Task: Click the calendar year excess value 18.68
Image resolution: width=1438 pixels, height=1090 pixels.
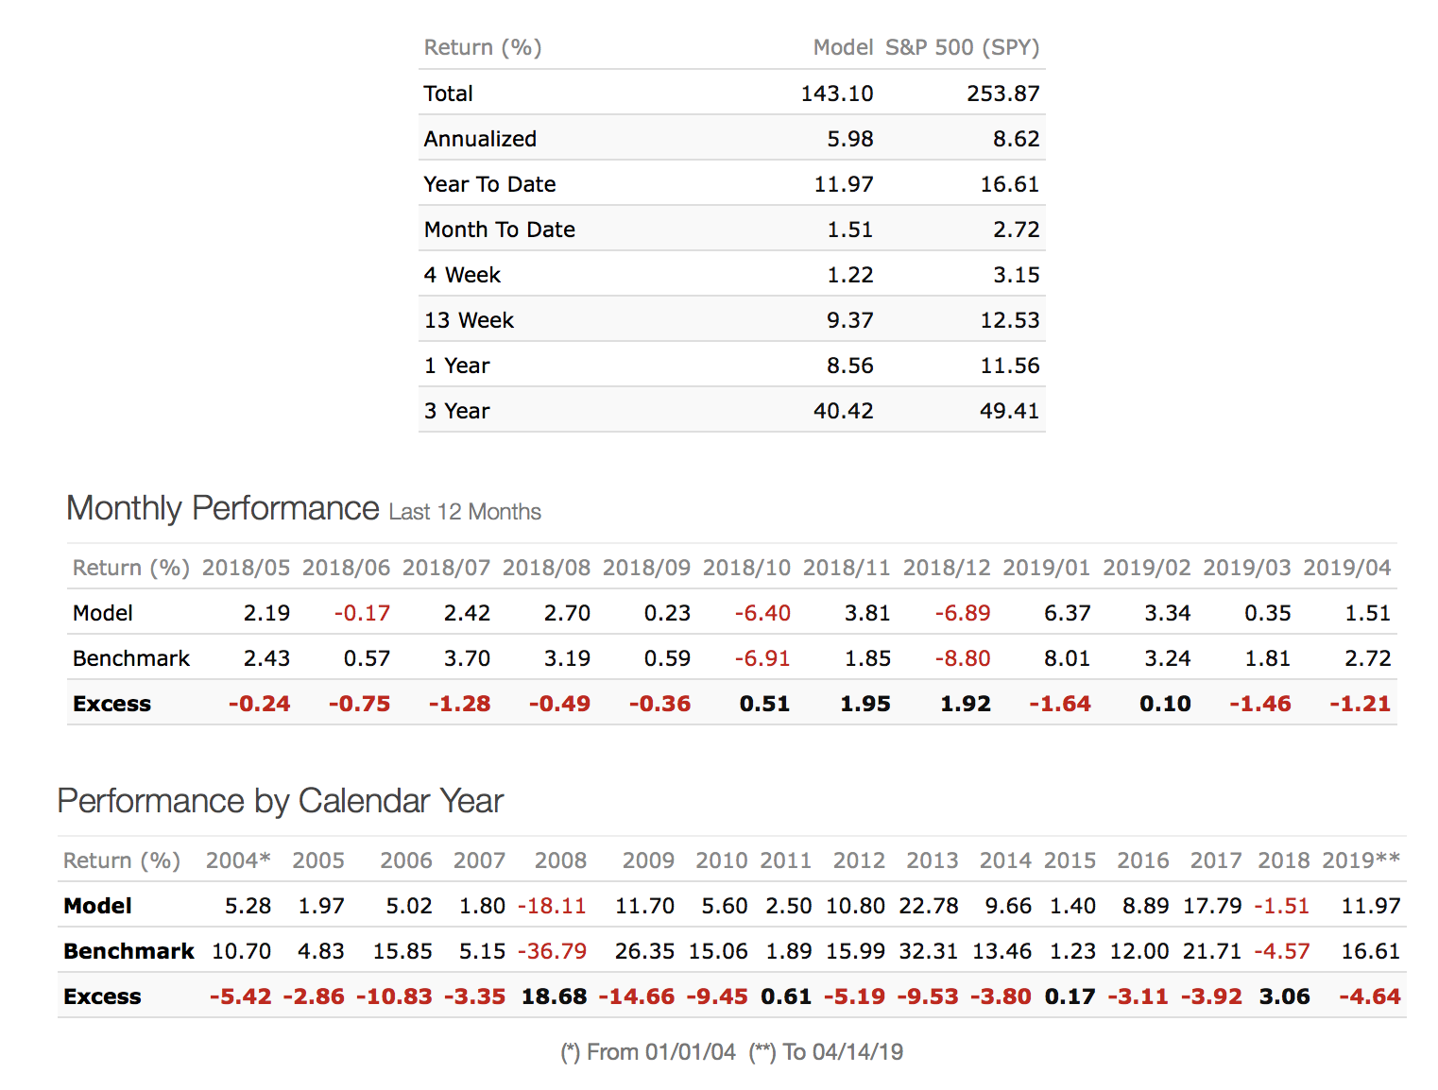Action: coord(554,996)
